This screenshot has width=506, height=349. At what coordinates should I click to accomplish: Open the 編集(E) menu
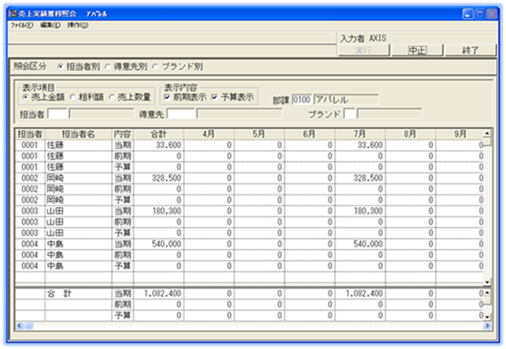point(50,25)
